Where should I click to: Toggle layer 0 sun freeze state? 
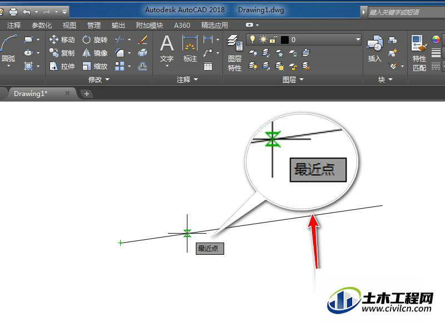[x=263, y=39]
